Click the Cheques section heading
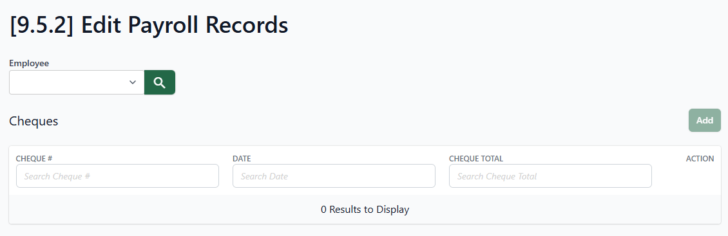This screenshot has width=728, height=236. 34,121
